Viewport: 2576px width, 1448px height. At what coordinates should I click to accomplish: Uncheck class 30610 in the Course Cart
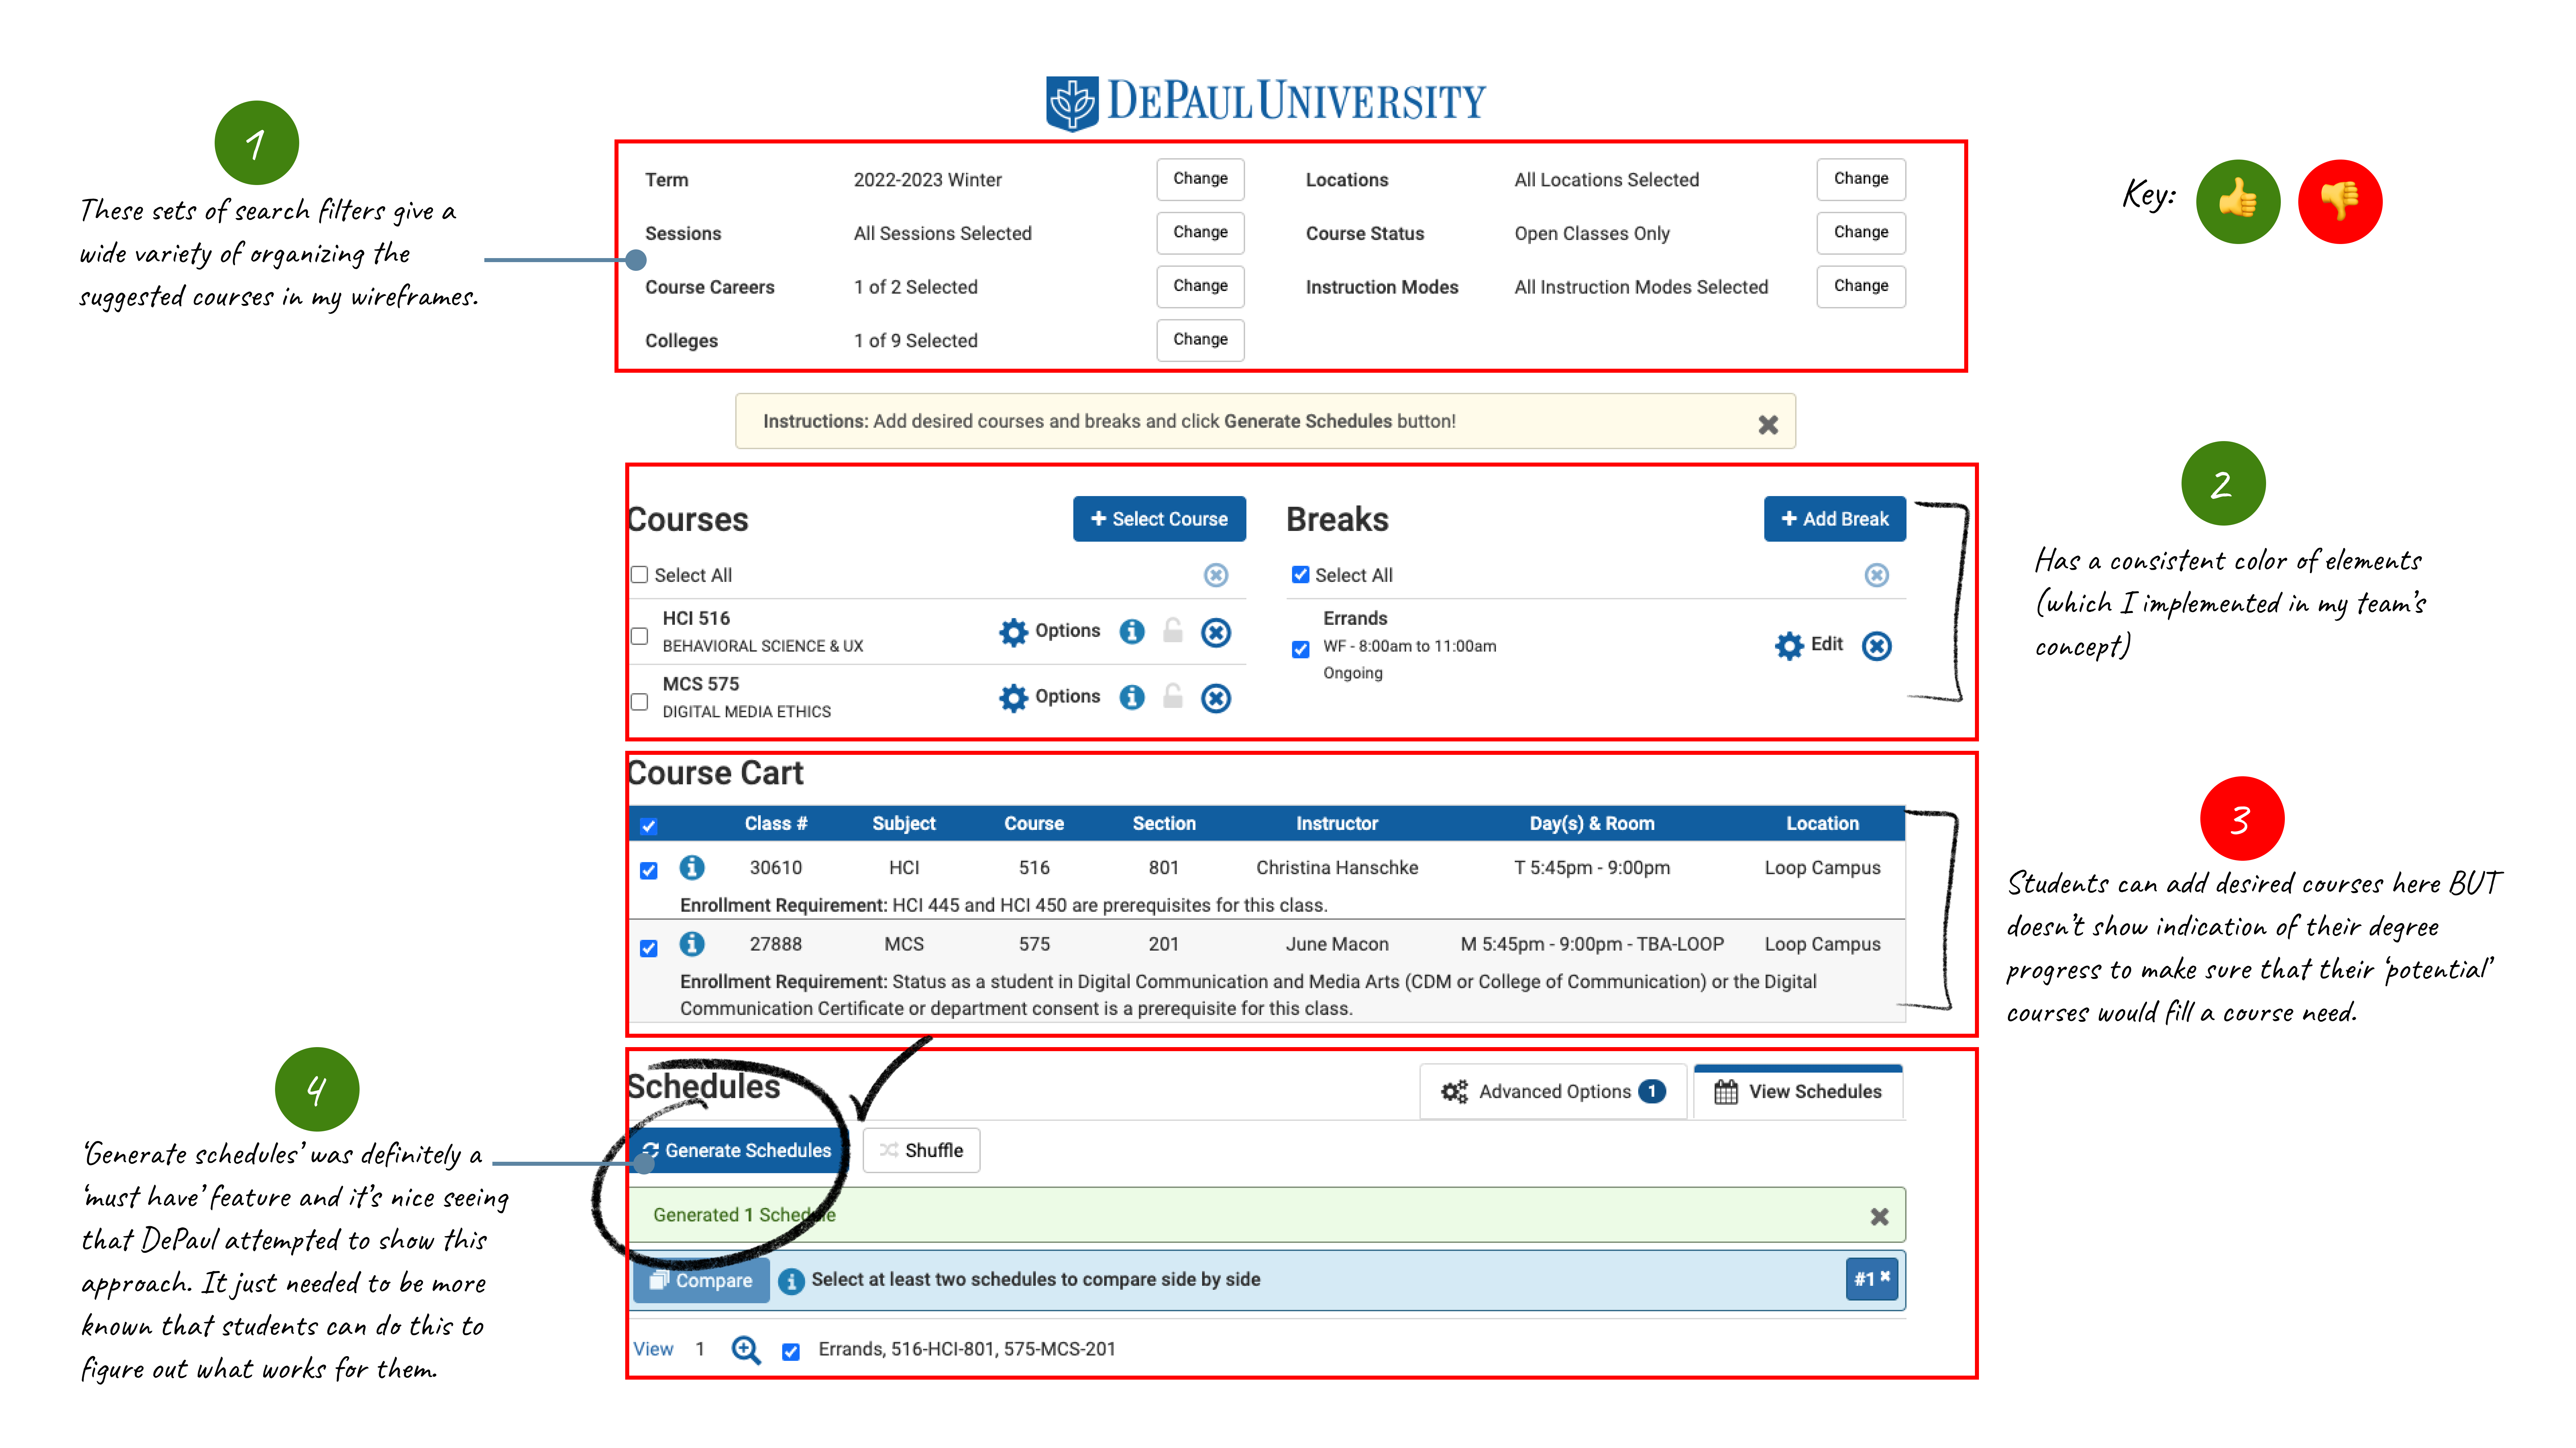649,870
